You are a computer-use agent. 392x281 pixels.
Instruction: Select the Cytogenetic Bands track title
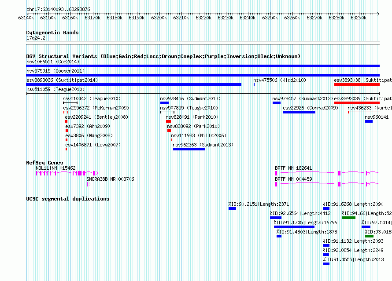click(x=52, y=33)
